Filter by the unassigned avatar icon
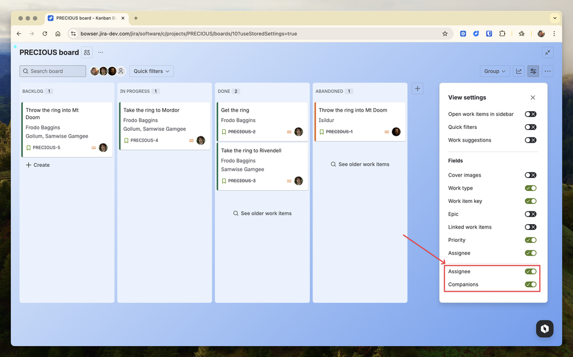Viewport: 573px width, 357px height. [x=121, y=71]
